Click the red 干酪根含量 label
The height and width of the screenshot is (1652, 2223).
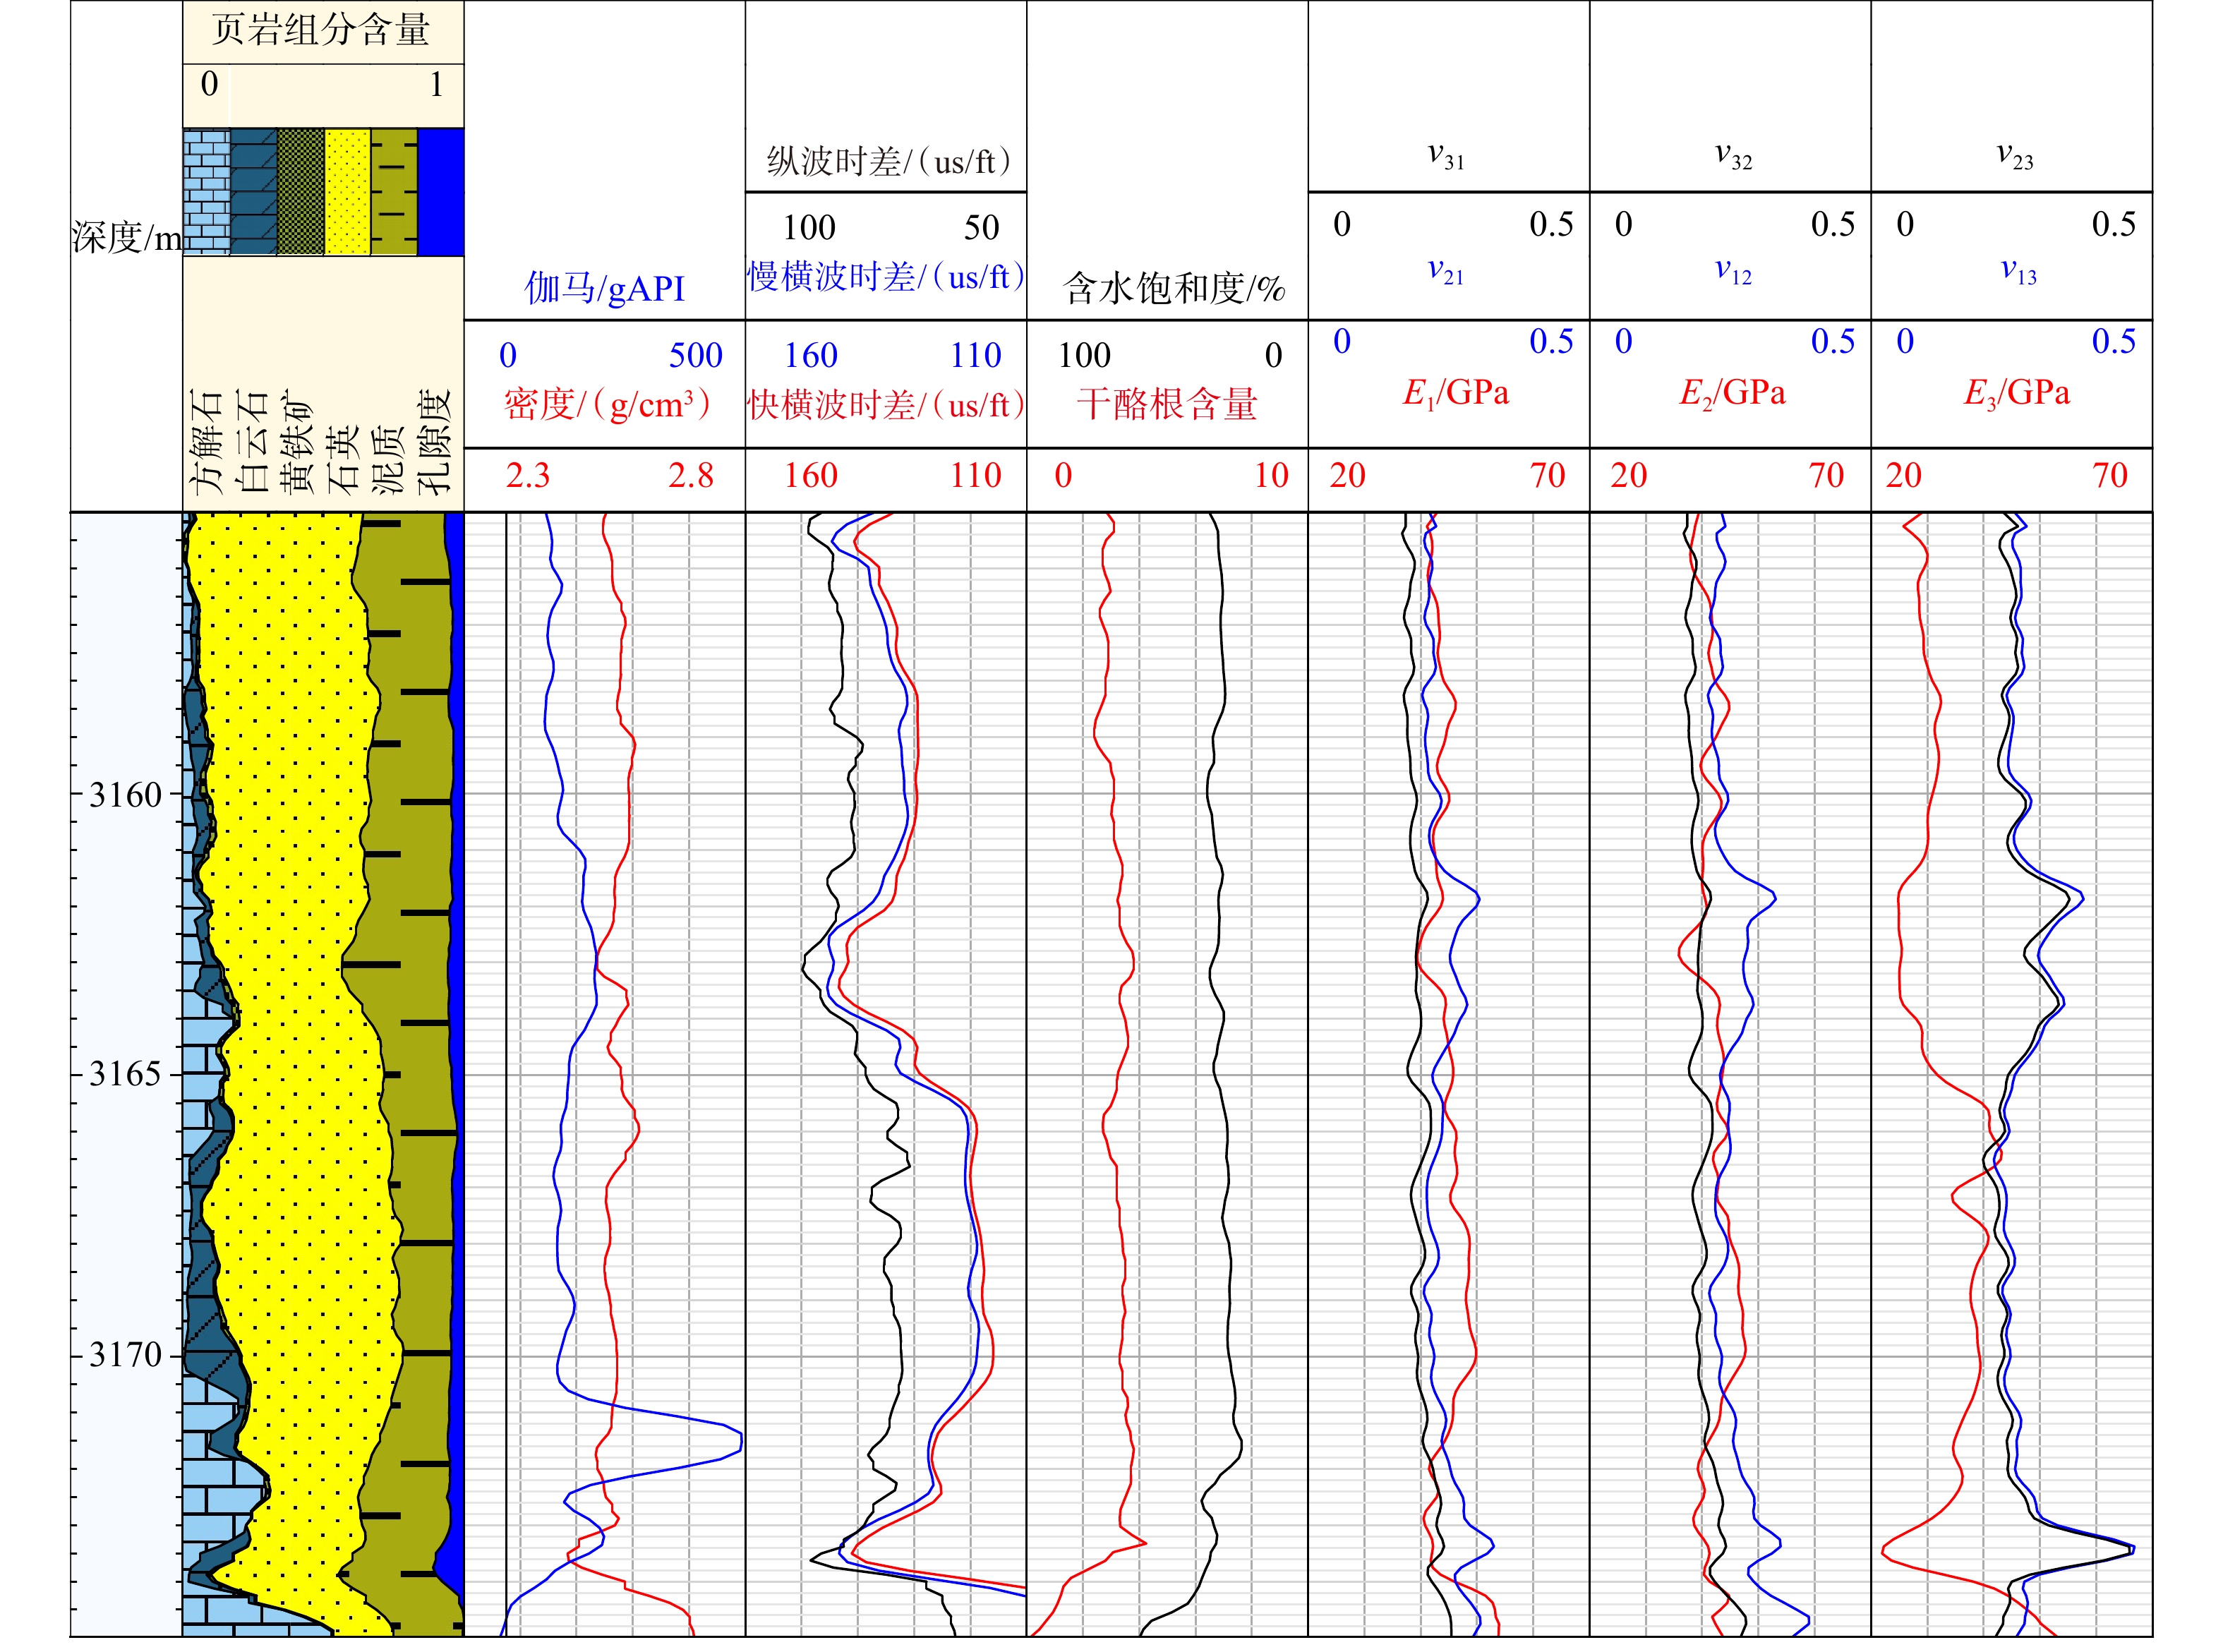[x=1166, y=404]
